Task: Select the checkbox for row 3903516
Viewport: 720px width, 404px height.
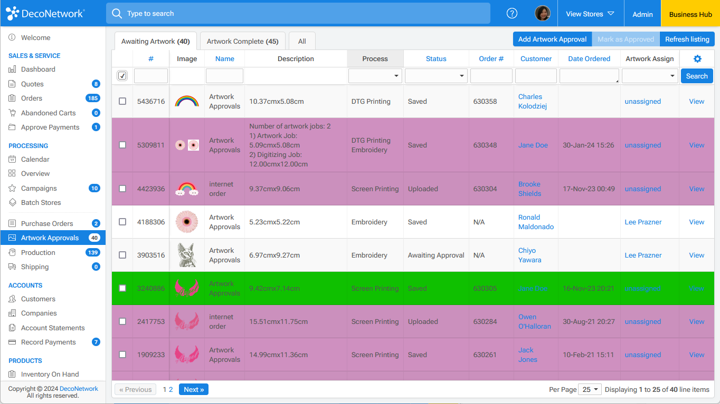Action: (122, 255)
